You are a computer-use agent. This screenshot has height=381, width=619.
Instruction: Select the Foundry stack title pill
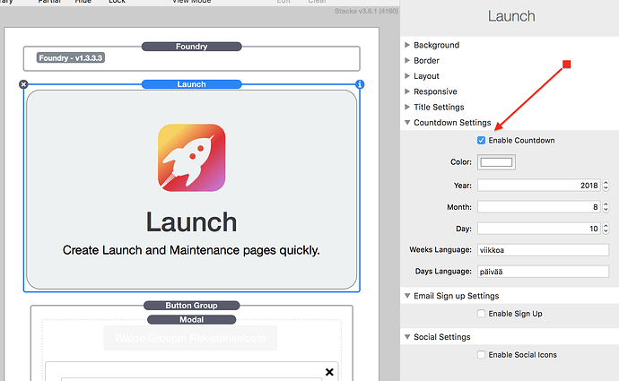coord(191,47)
